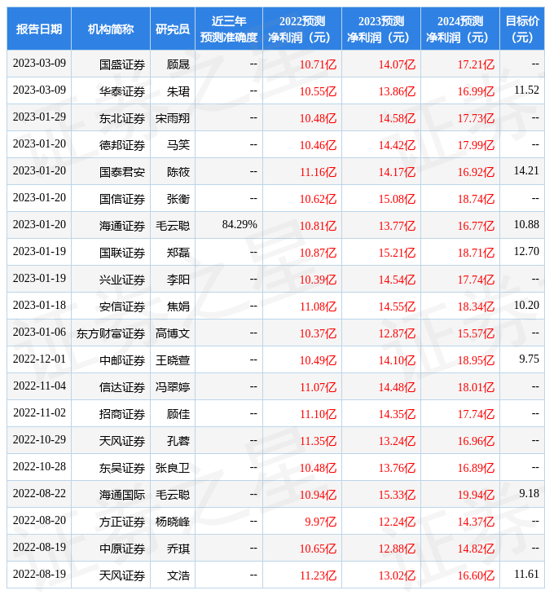Screen dimensions: 545x595
Task: Click target price 12.70
Action: click(526, 251)
